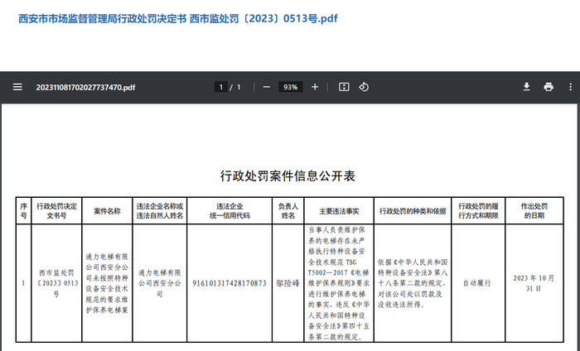Print the PDF document

549,87
